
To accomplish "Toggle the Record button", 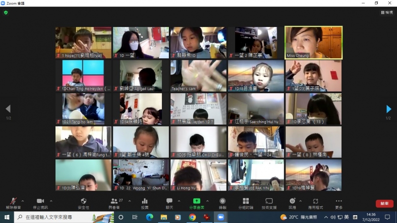I will (222, 201).
